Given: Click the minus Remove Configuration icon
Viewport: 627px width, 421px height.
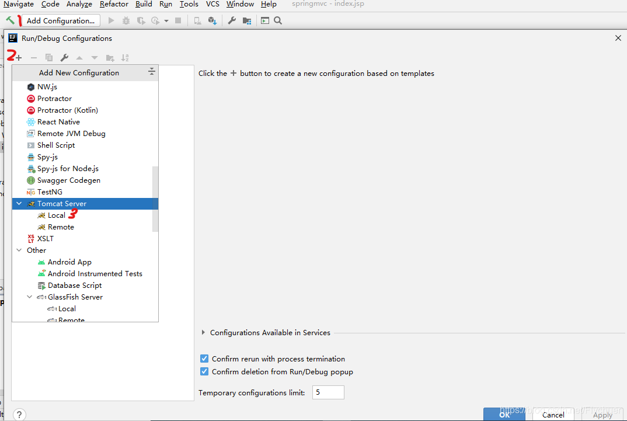Looking at the screenshot, I should [x=34, y=58].
